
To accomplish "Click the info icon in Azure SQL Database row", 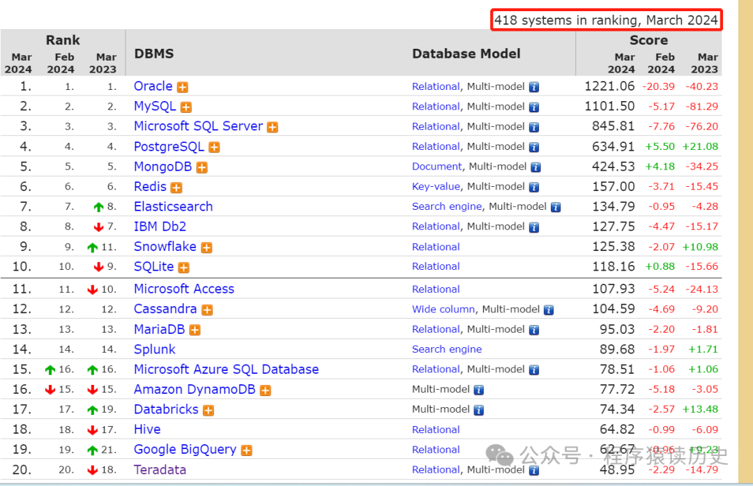I will tap(534, 370).
